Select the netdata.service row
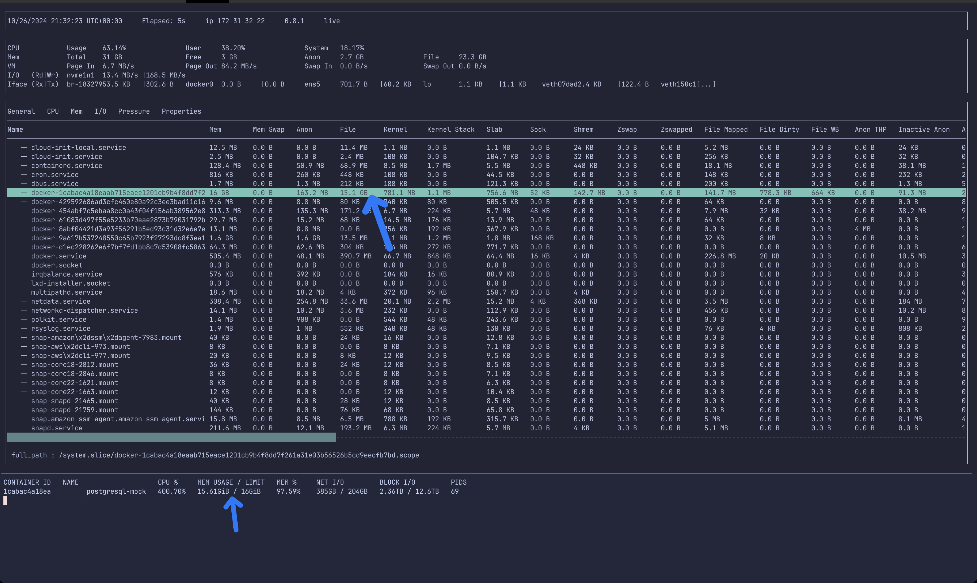Screen dimensions: 977x583 [61, 301]
